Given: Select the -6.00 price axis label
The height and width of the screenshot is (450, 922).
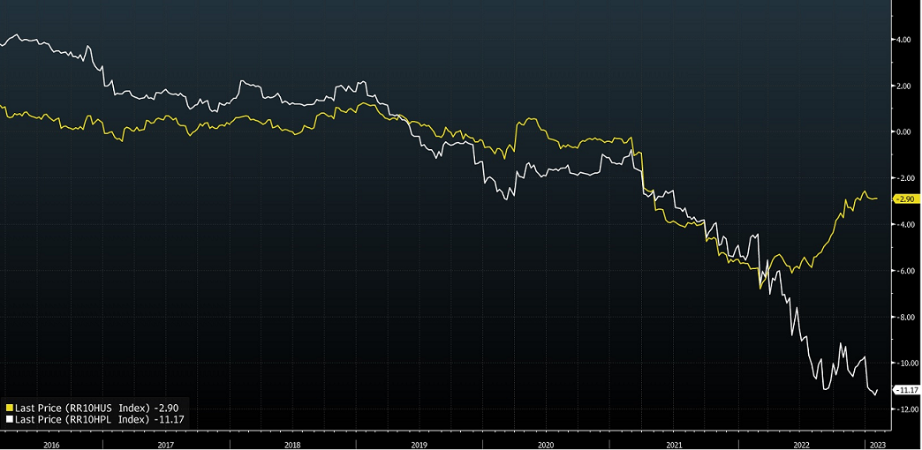Looking at the screenshot, I should point(903,271).
